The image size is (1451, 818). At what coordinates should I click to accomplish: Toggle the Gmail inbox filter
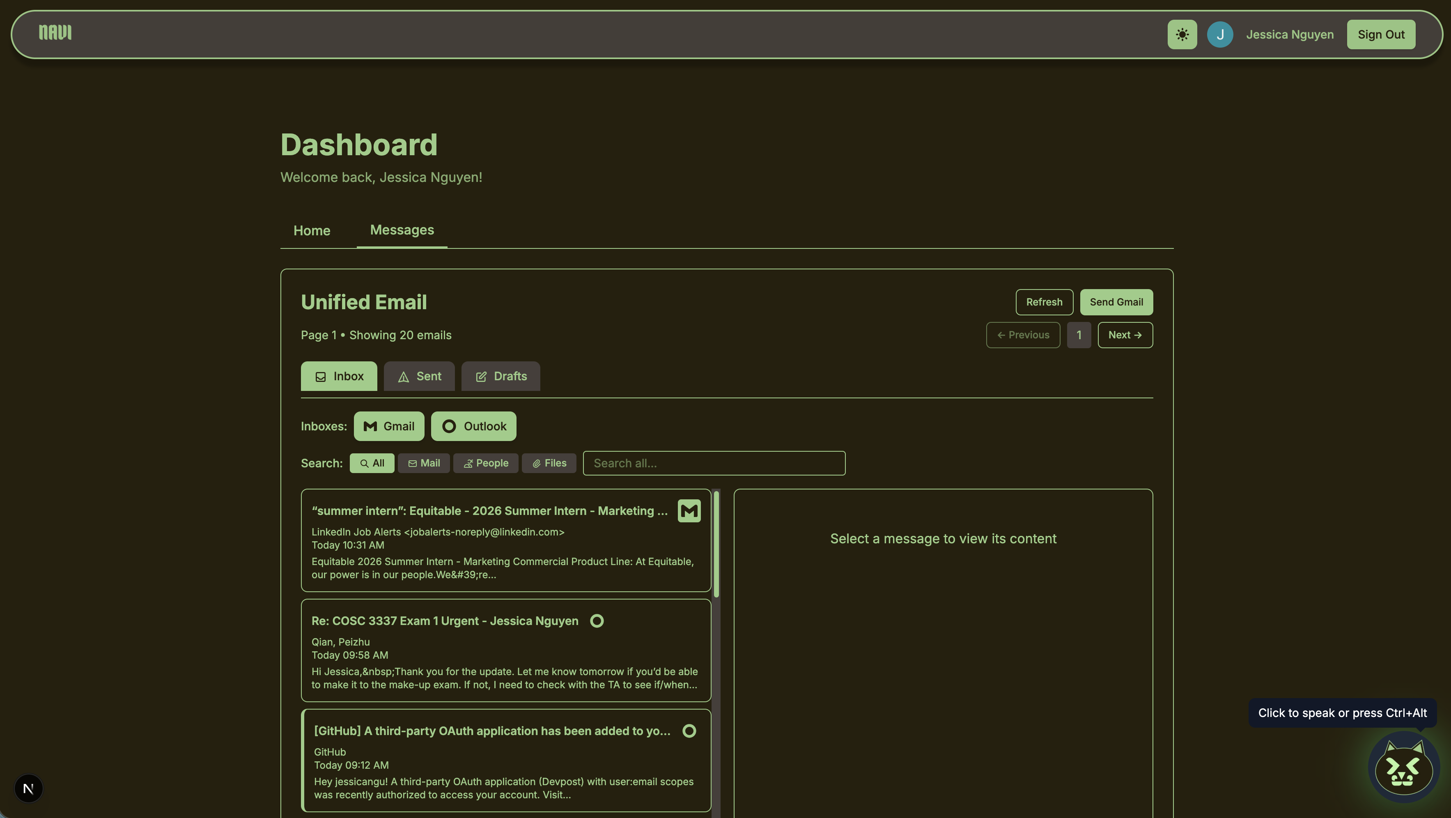[389, 427]
